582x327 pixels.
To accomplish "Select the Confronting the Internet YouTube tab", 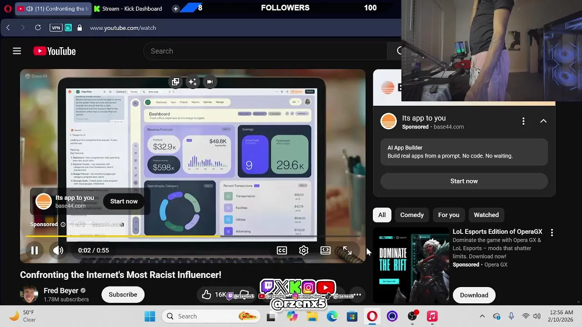I will pyautogui.click(x=53, y=9).
